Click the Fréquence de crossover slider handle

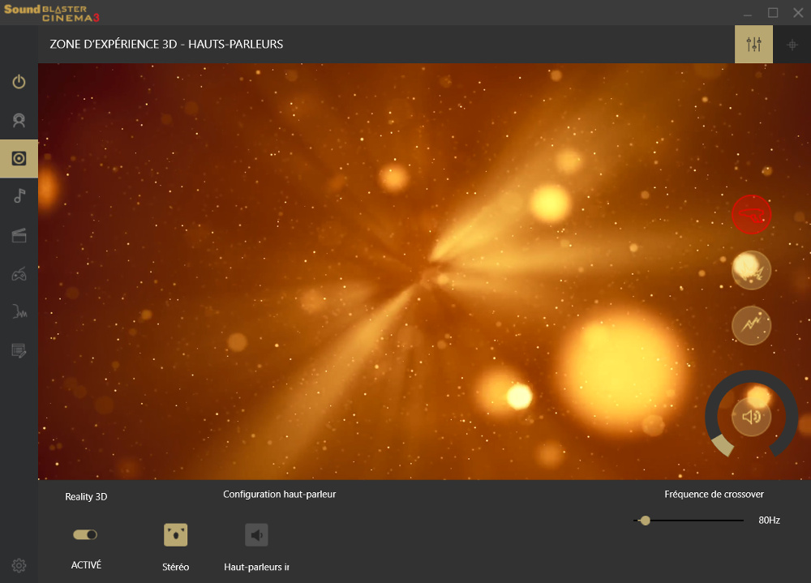pos(645,521)
